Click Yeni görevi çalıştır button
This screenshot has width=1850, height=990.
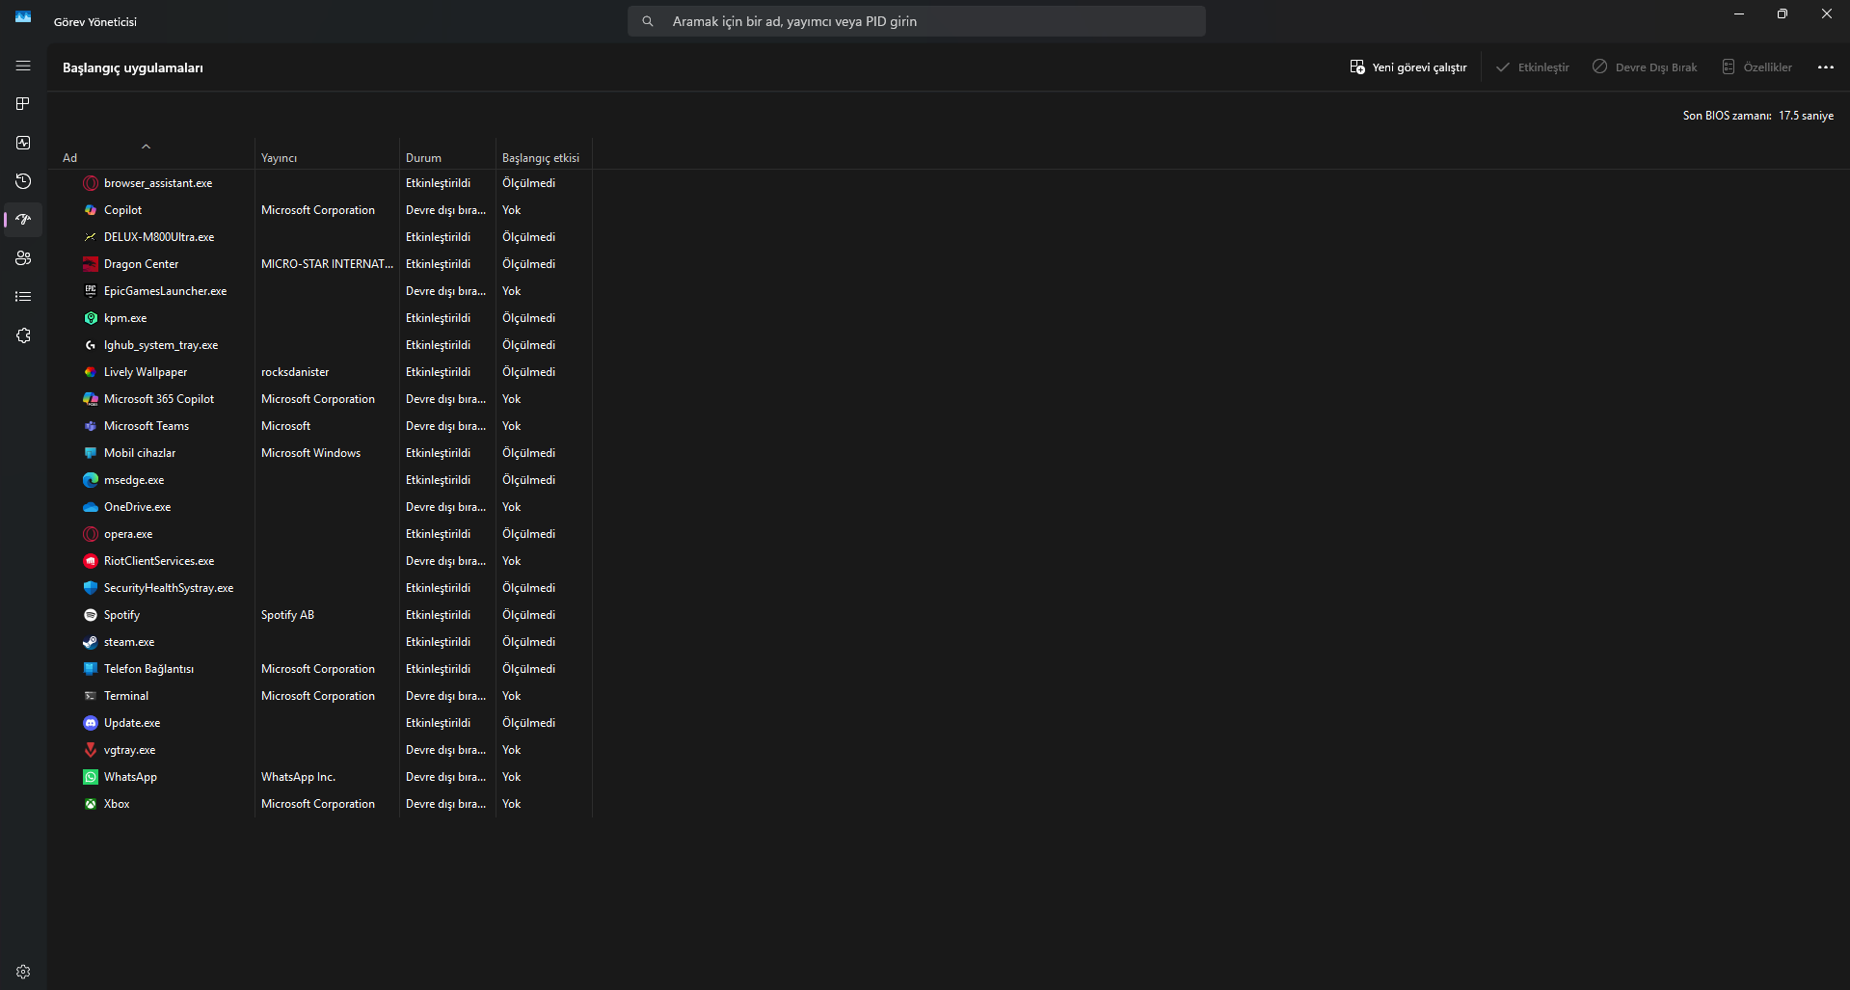[x=1408, y=67]
